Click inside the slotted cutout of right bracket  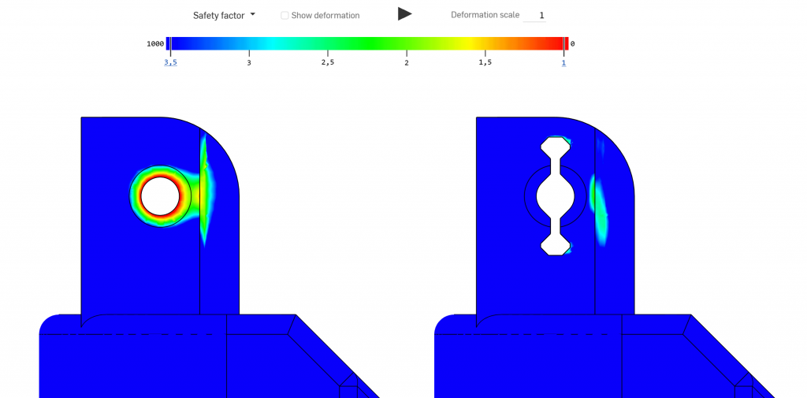click(x=556, y=196)
